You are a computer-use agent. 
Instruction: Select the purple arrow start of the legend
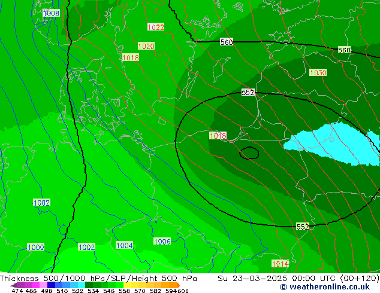click(x=14, y=285)
